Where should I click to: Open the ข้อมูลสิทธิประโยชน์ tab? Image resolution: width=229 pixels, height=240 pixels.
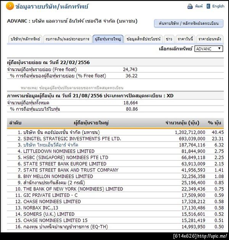[x=144, y=39]
